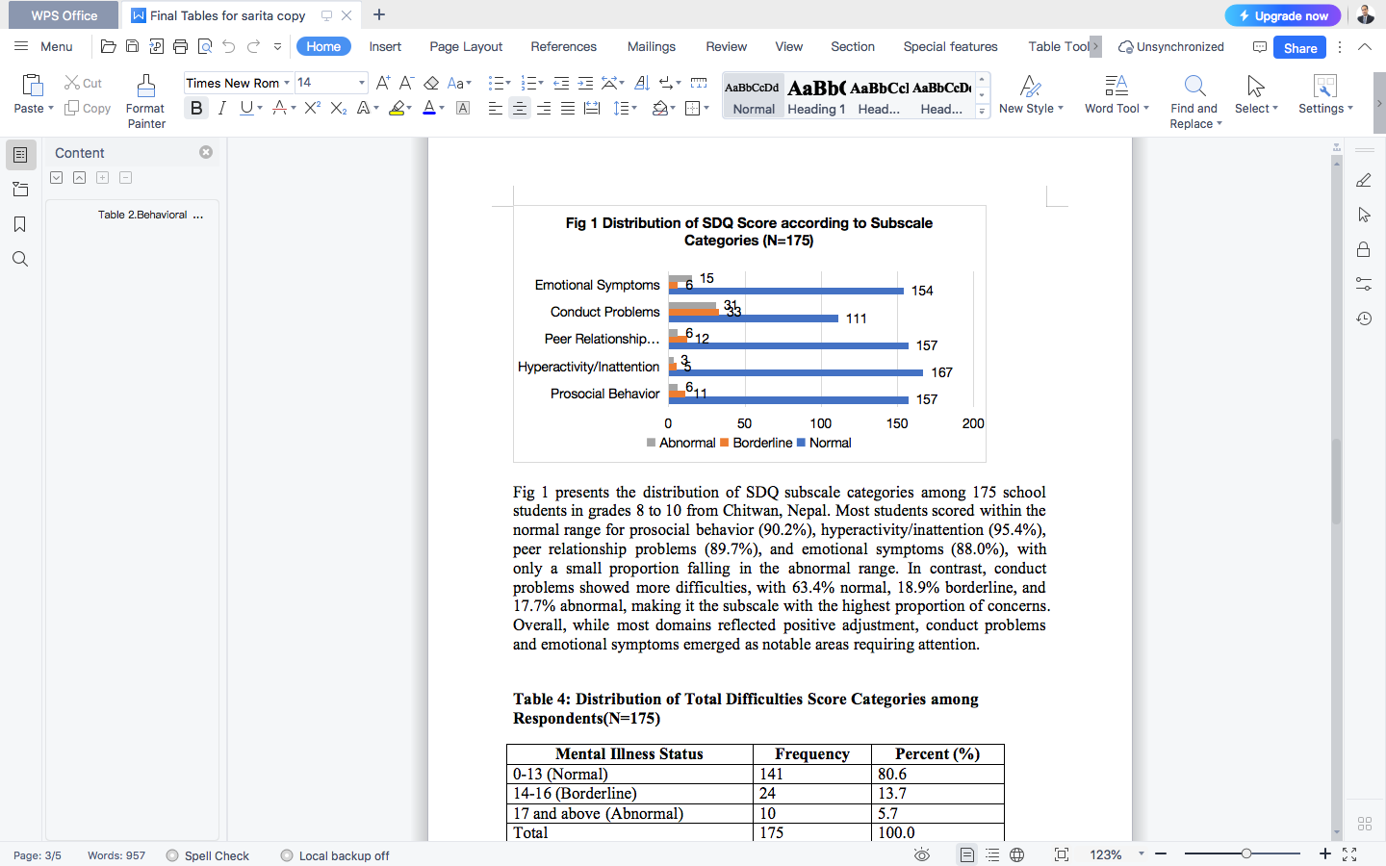The image size is (1386, 866).
Task: Toggle bold formatting
Action: (195, 108)
